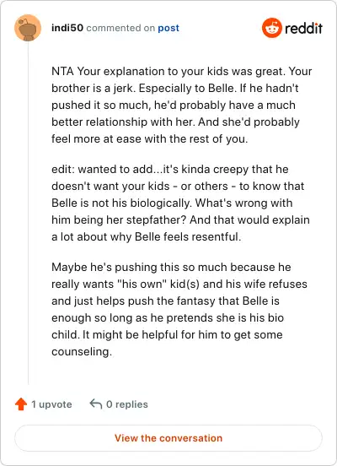
Task: Click the paragraph starting "Maybe he's pushing"
Action: coord(179,309)
